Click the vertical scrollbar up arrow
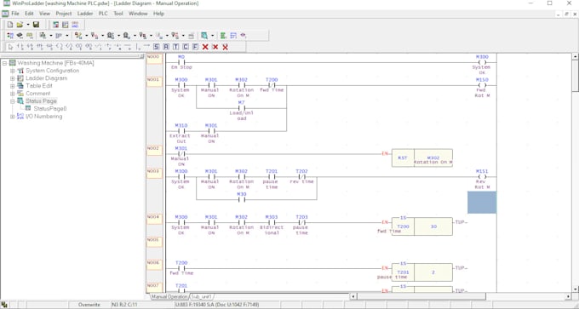The width and height of the screenshot is (579, 309). click(x=575, y=56)
